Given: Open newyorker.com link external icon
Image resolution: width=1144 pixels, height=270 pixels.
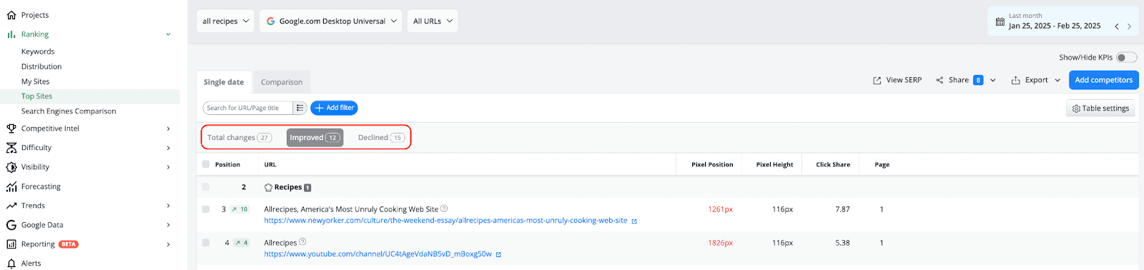Looking at the screenshot, I should [634, 221].
